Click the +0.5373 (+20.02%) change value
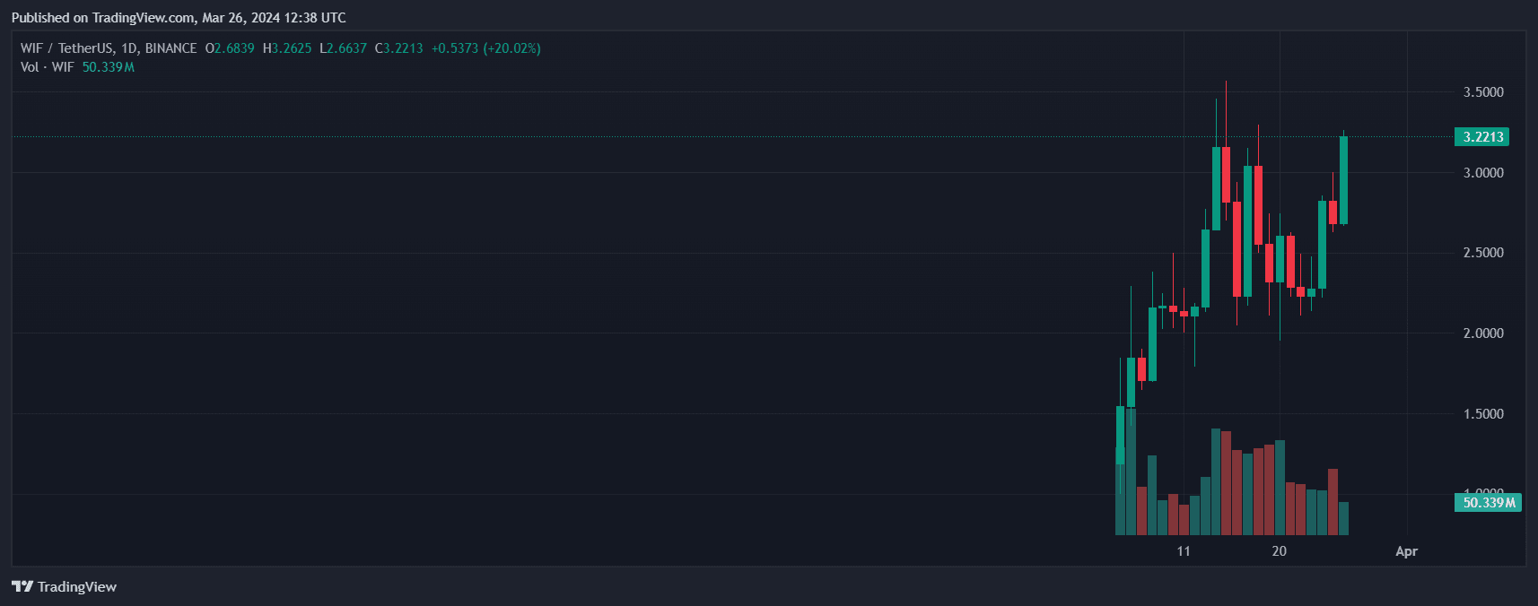 [x=485, y=48]
